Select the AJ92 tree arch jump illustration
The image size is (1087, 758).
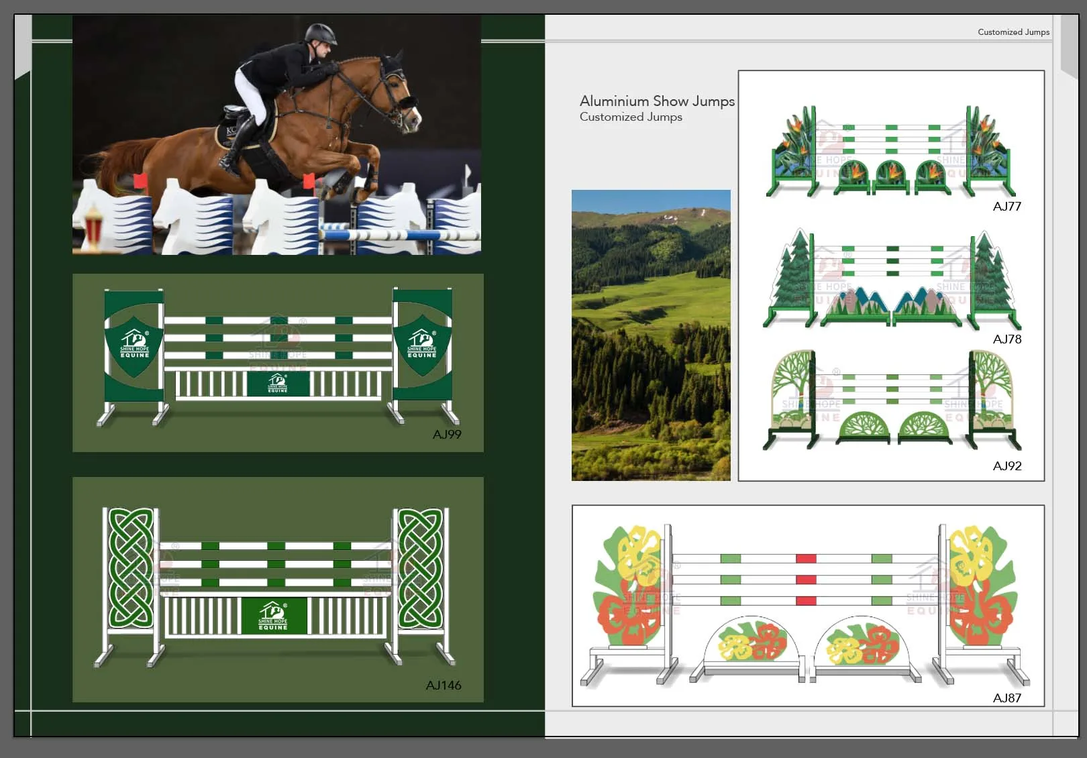(892, 400)
